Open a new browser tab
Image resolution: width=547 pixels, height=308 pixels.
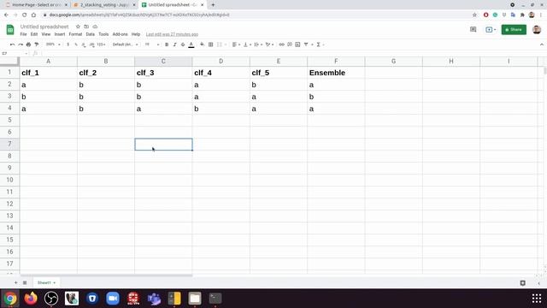[213, 5]
